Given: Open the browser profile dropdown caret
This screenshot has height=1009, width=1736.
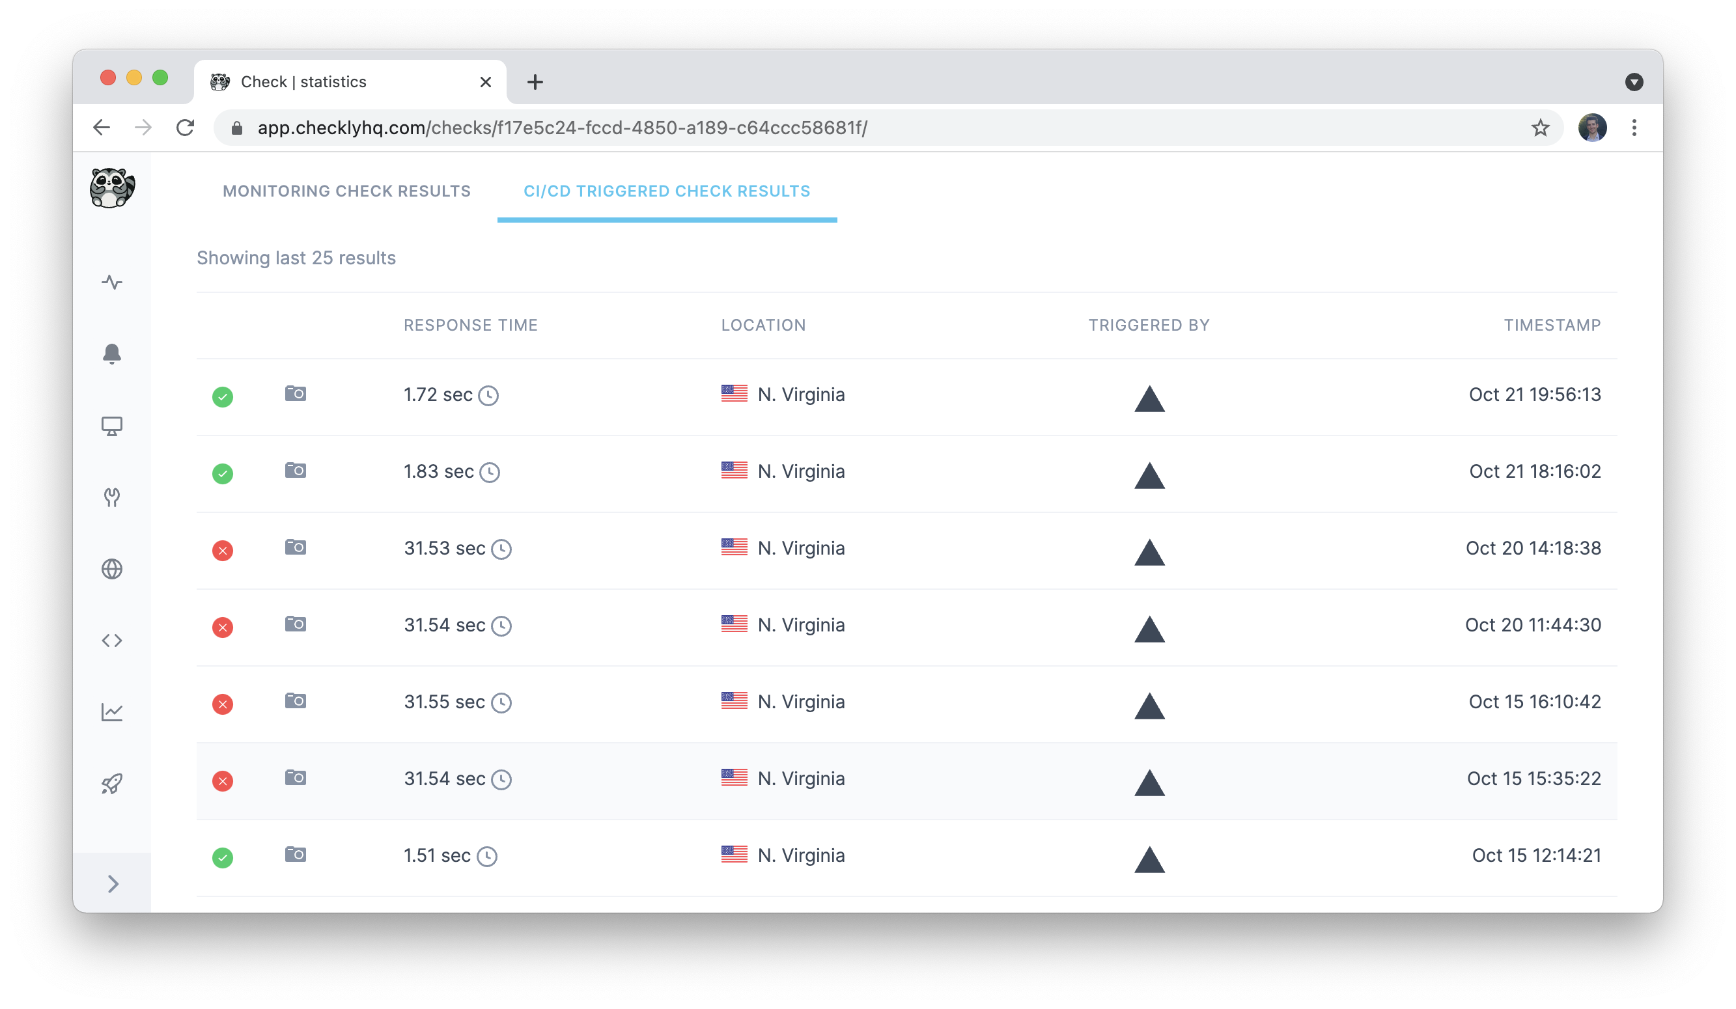Looking at the screenshot, I should point(1634,81).
